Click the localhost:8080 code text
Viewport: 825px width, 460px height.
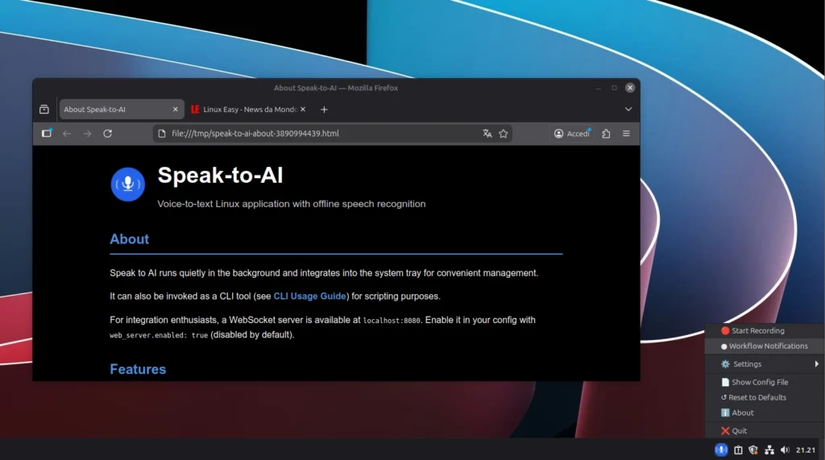click(x=392, y=321)
